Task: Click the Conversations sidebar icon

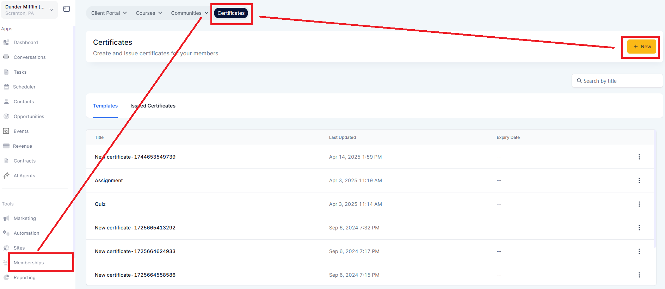Action: click(x=6, y=57)
